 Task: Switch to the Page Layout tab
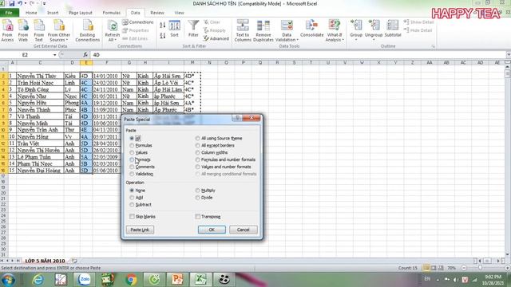click(x=81, y=13)
